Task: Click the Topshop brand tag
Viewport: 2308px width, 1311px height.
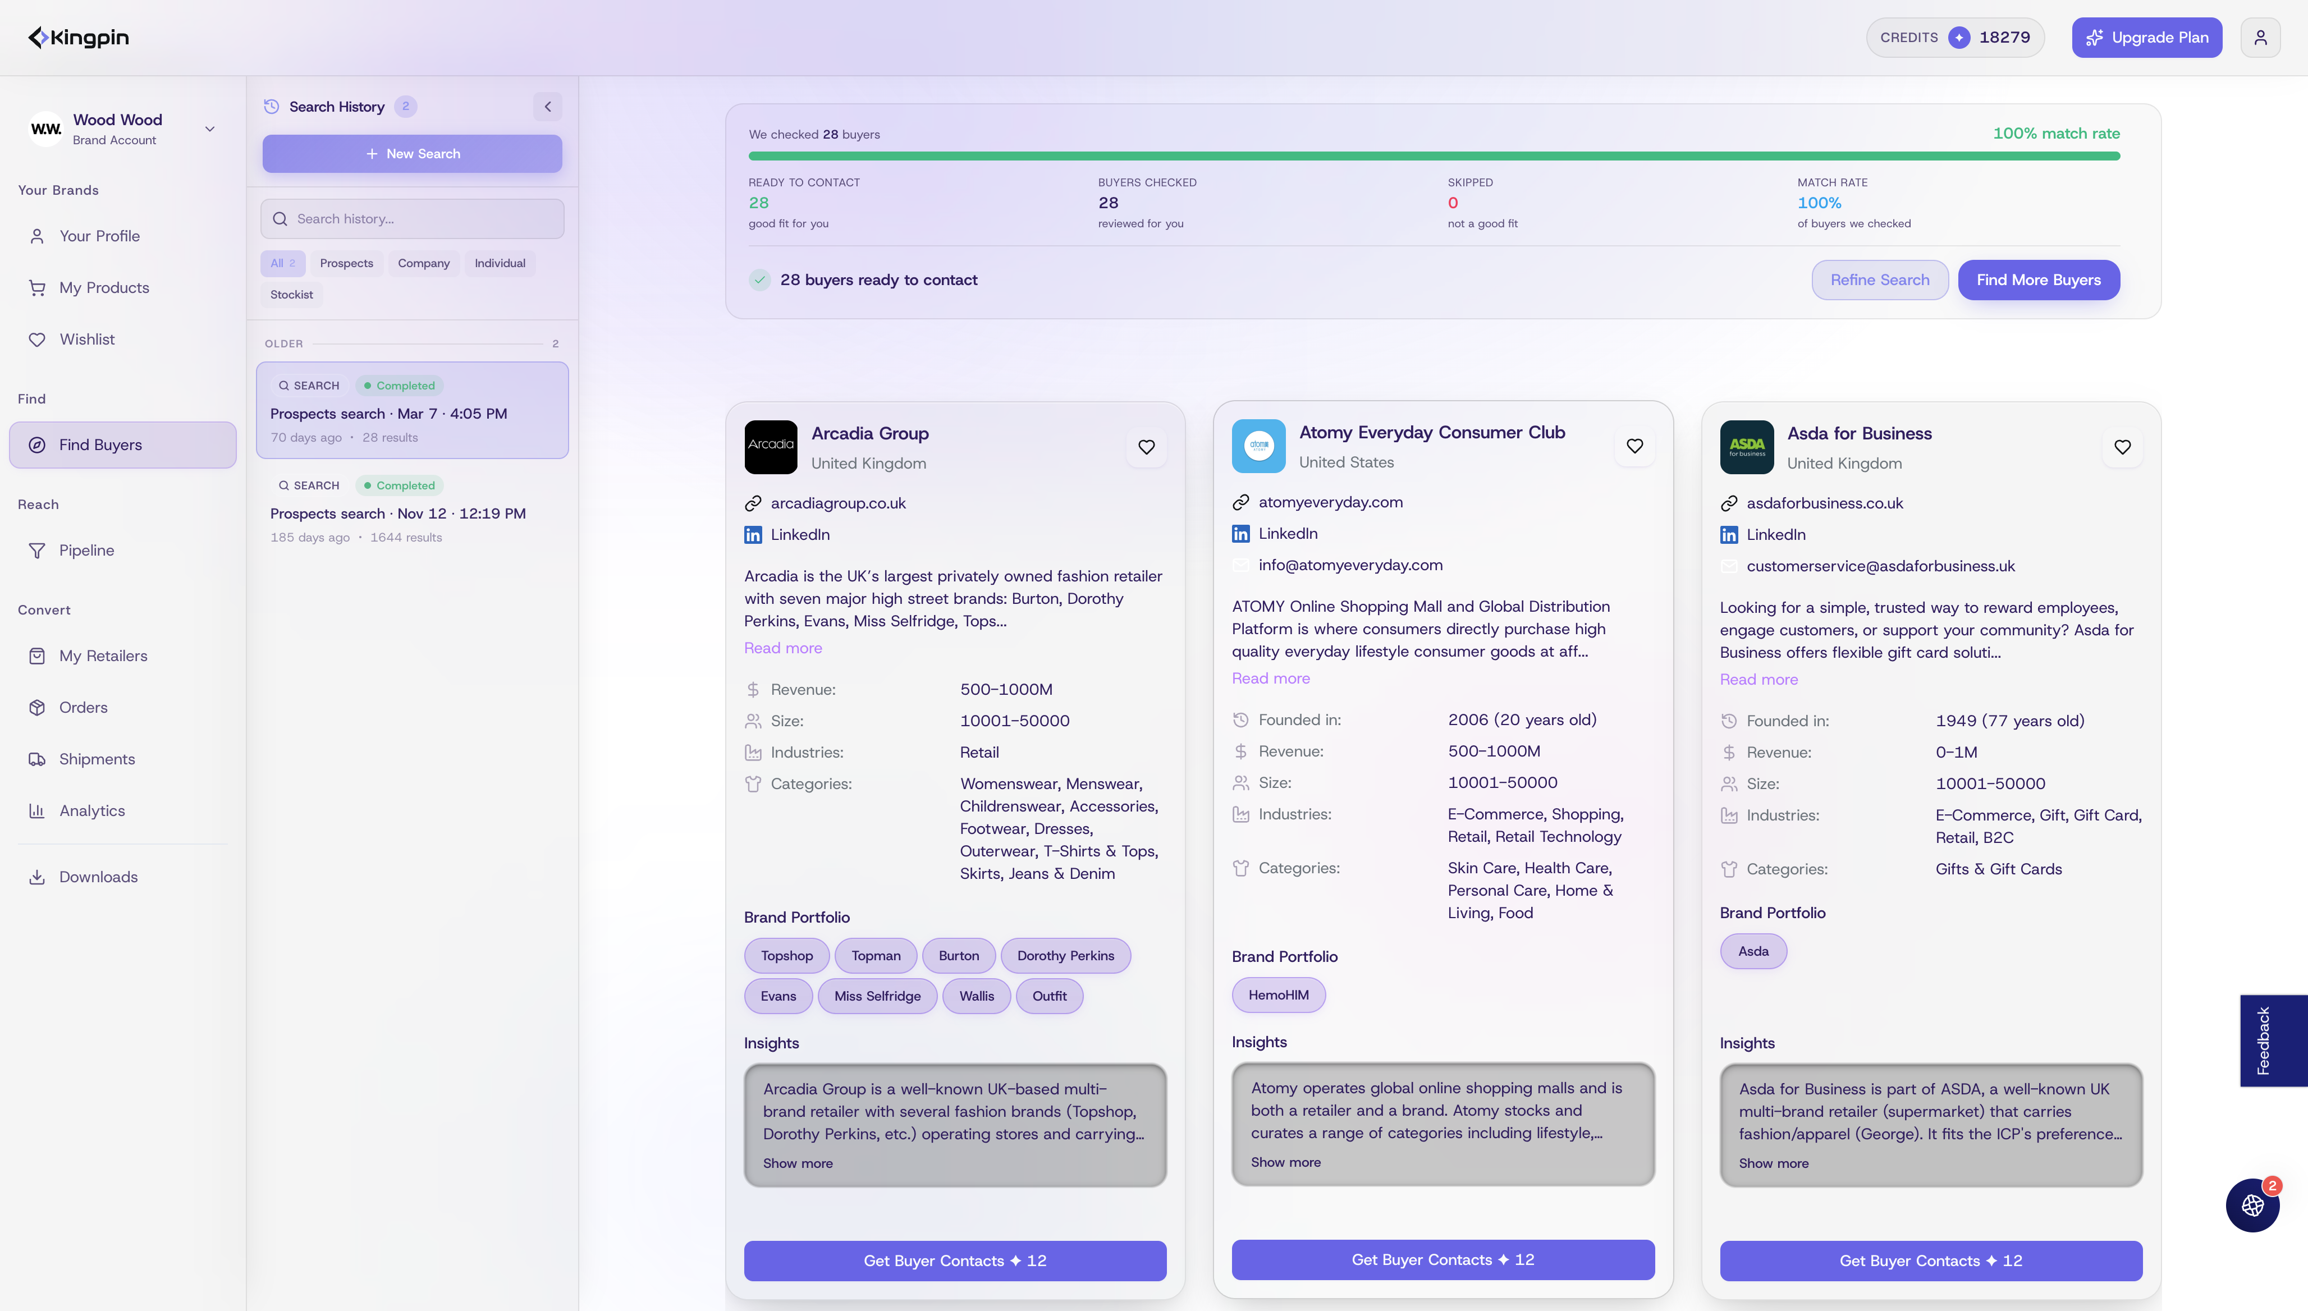Action: 786,955
